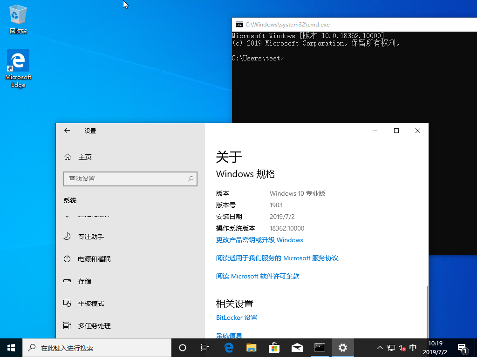Maximize the Settings window
The width and height of the screenshot is (477, 357).
(x=396, y=131)
